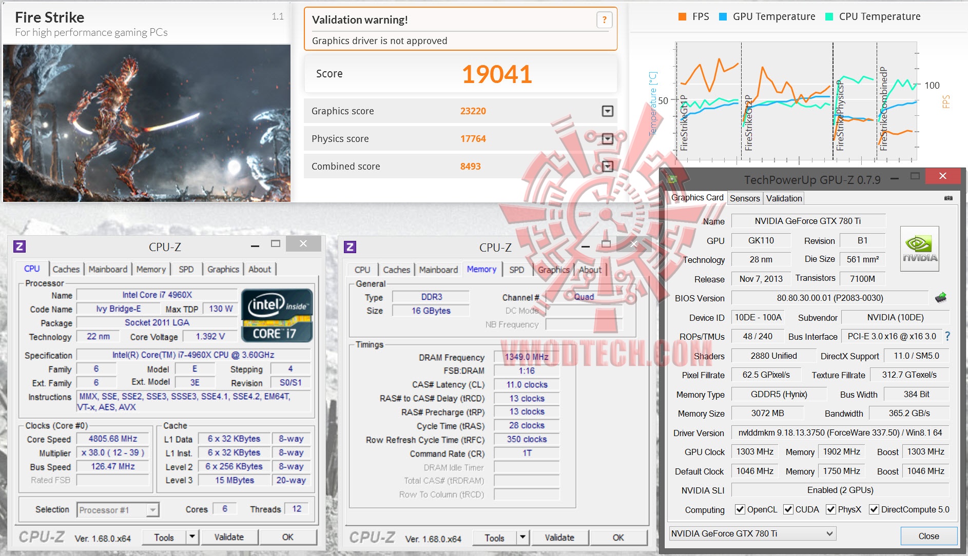Click the Fire Strike benchmark thumbnail image
The image size is (968, 556).
[147, 123]
